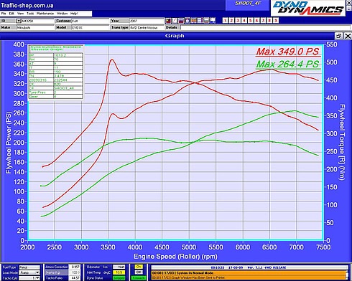
Task: Click the green Forwards button
Action: click(x=139, y=278)
